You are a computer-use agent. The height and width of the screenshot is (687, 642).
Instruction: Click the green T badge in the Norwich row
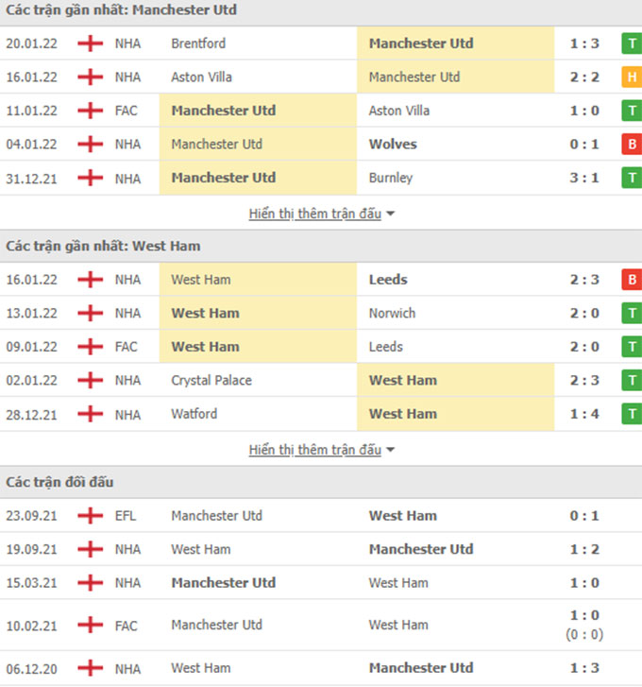pos(631,314)
